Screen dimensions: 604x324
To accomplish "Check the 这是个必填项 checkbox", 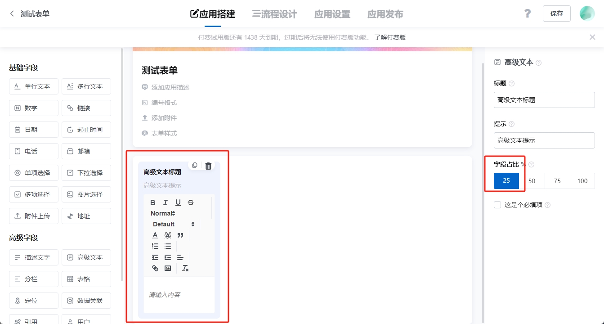I will point(497,205).
